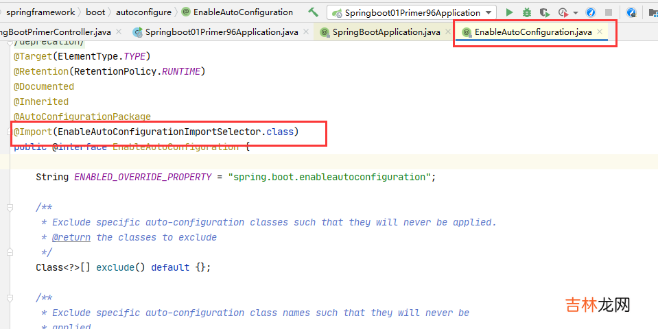Close the EnableAutoConfiguration.java tab
This screenshot has width=658, height=329.
pos(600,32)
